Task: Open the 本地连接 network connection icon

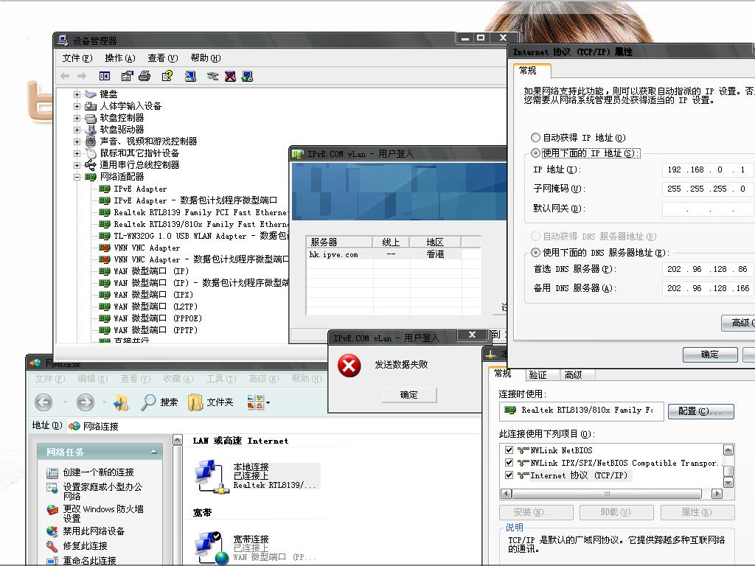Action: click(209, 475)
